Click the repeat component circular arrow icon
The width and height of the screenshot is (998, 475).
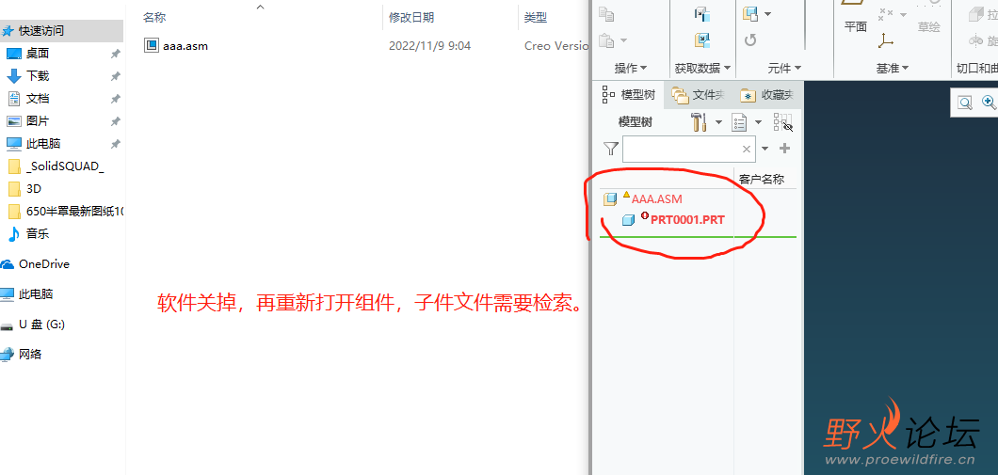(x=750, y=40)
